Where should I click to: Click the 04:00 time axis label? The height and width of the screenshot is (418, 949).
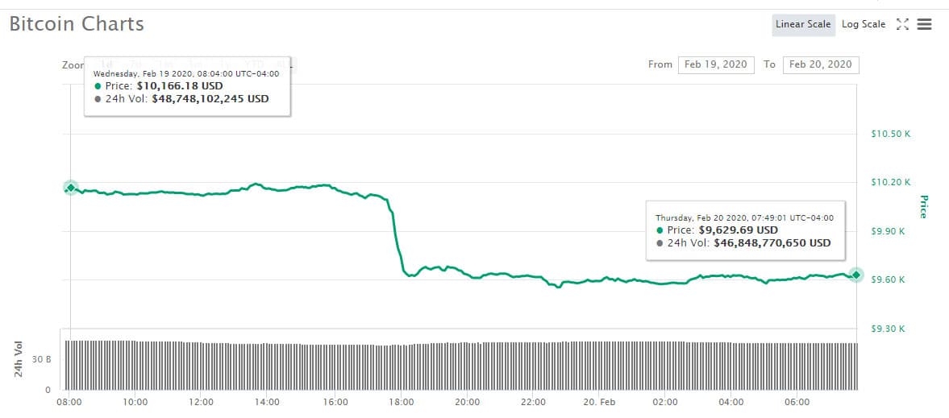[731, 402]
